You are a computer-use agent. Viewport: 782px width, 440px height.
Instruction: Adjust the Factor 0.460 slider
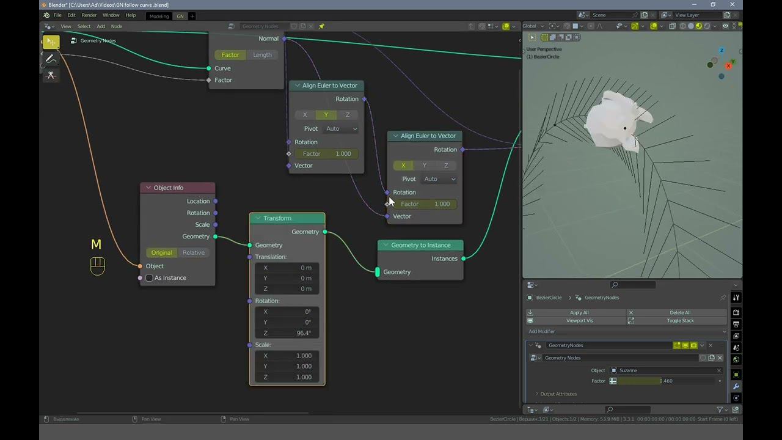click(666, 381)
